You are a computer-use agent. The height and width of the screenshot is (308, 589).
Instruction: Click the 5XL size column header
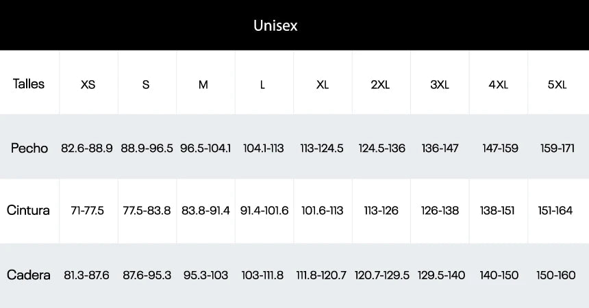tap(557, 85)
